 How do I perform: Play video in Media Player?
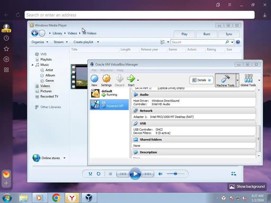135,174
